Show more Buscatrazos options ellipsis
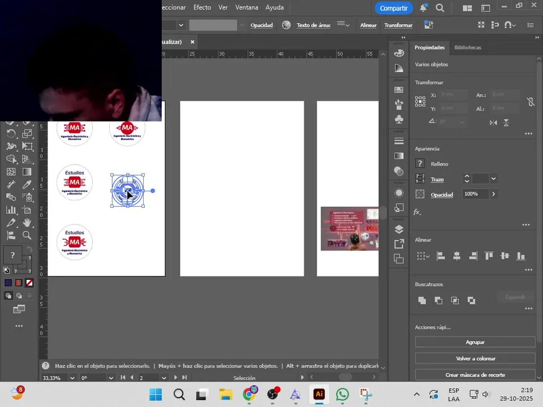The image size is (543, 407). tap(528, 309)
